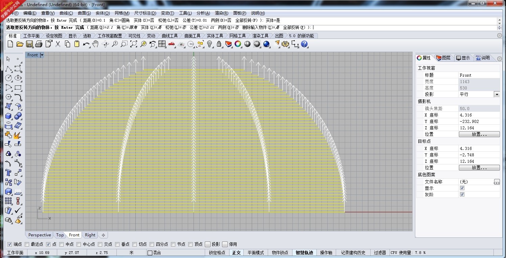Click the Undo arrow icon

[86, 44]
